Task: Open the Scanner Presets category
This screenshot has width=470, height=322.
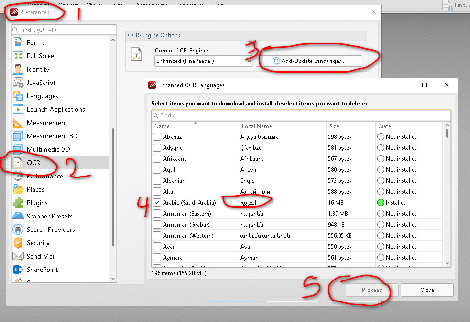Action: [49, 216]
